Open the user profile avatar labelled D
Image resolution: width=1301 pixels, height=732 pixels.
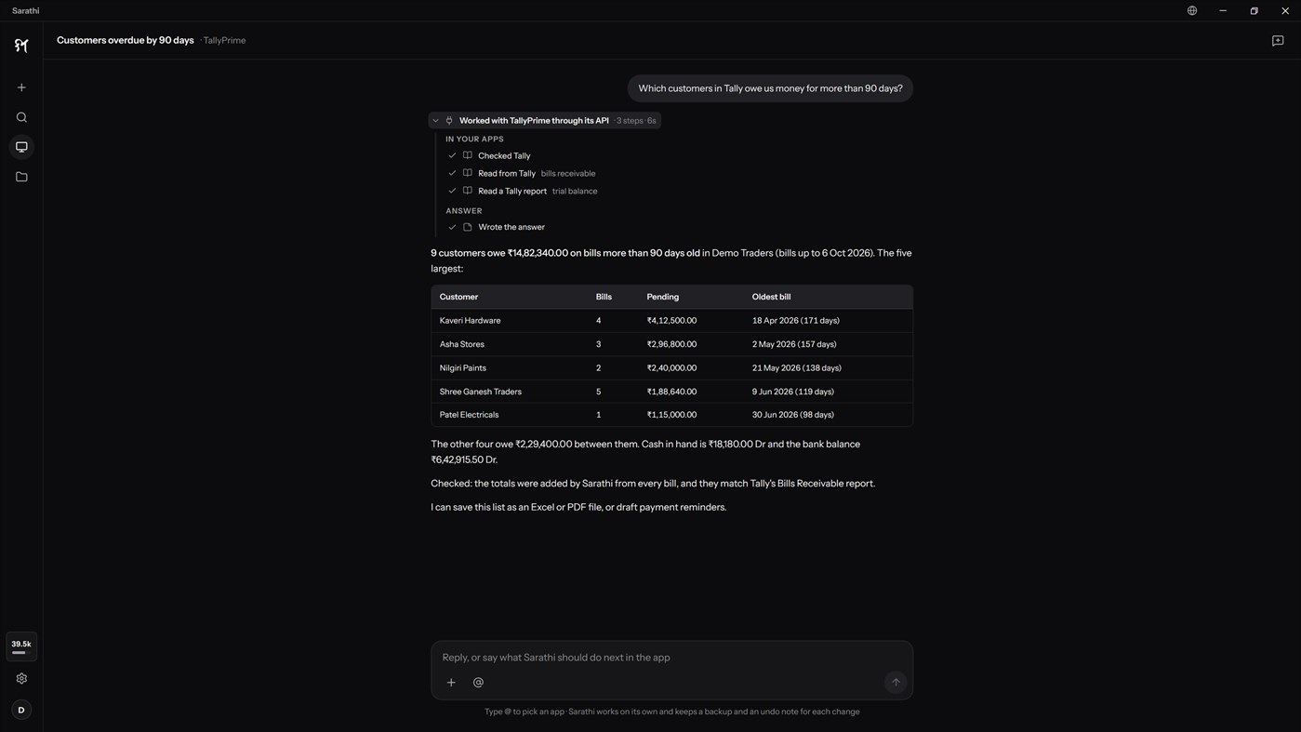pos(21,710)
